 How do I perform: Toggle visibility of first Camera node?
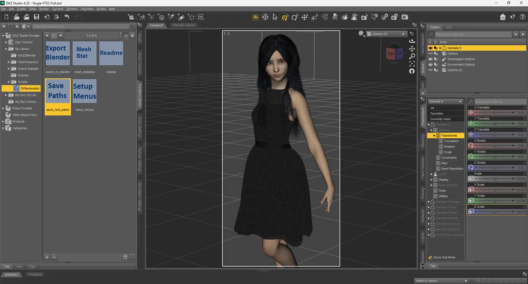[x=430, y=53]
